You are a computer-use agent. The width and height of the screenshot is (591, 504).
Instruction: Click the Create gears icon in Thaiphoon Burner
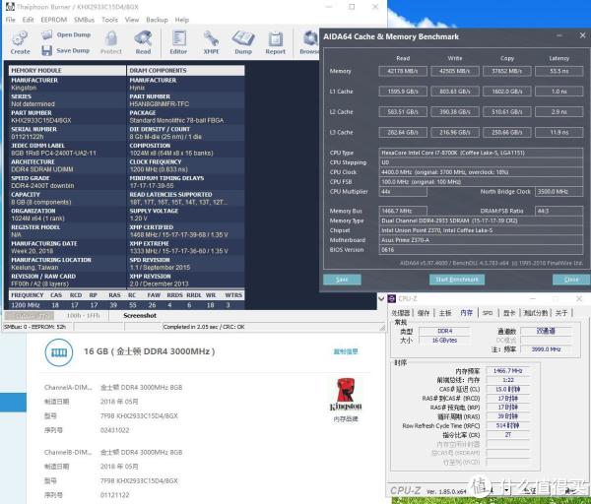pyautogui.click(x=20, y=38)
